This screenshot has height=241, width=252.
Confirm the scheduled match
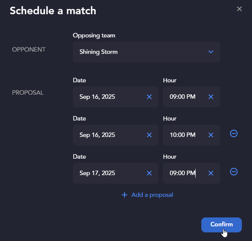pos(222,225)
